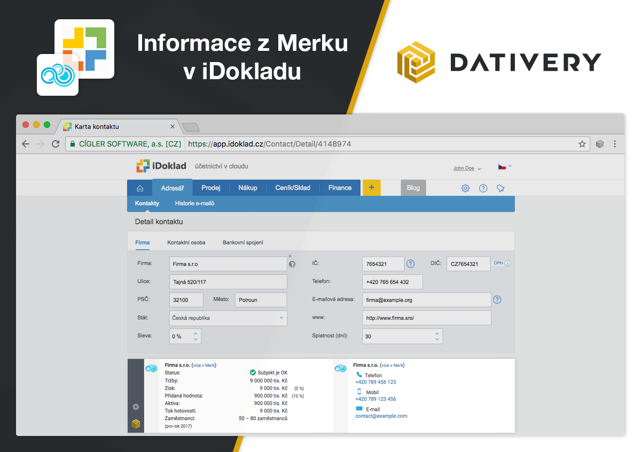Click '50 – 80 zaměstnanců' value
This screenshot has width=641, height=452.
click(x=263, y=418)
